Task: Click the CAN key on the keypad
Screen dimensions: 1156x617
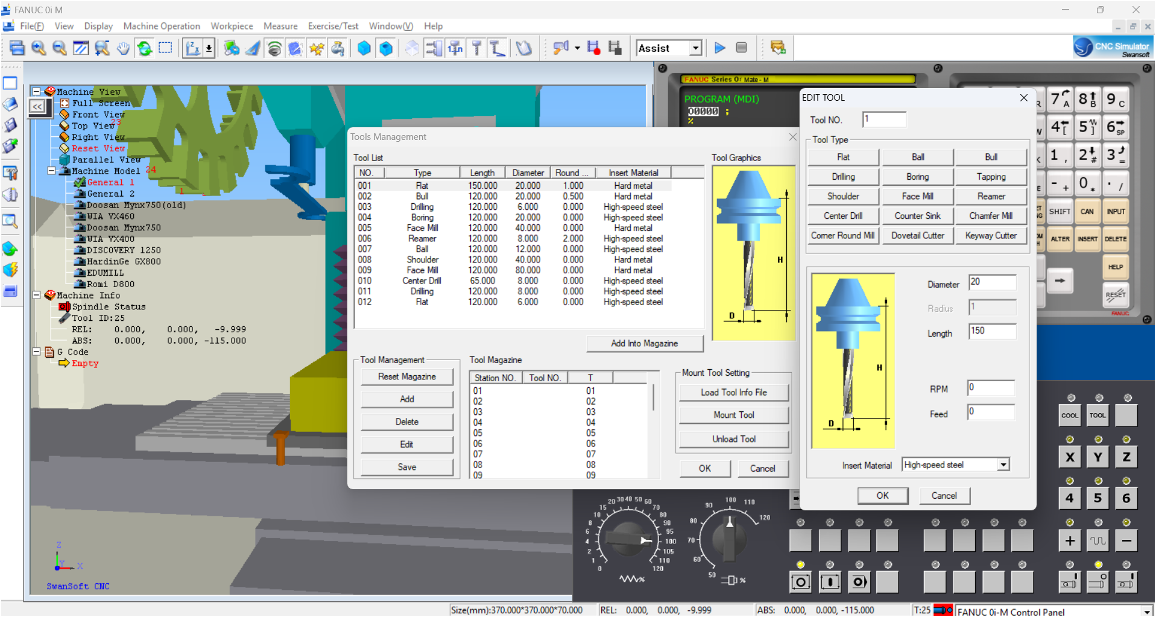Action: coord(1087,212)
